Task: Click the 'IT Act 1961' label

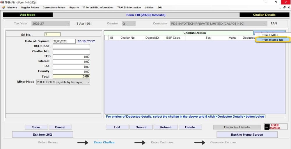Action: click(x=84, y=24)
